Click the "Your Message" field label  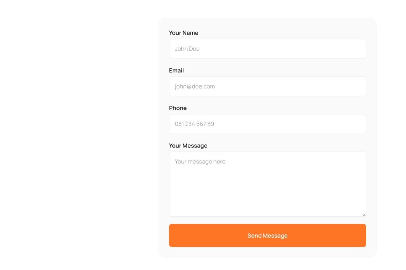tap(188, 146)
